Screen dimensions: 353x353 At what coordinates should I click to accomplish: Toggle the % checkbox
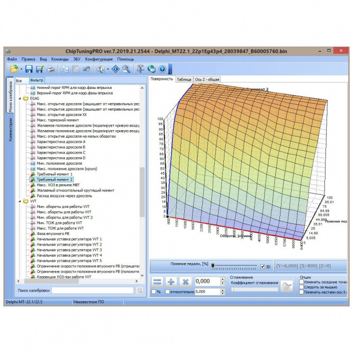(154, 292)
